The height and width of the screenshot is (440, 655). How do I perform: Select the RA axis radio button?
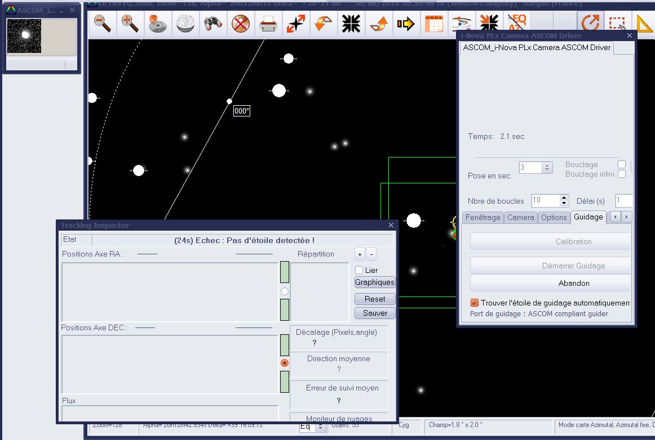285,291
